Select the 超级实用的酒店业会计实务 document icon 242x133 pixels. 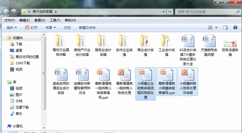(61, 74)
